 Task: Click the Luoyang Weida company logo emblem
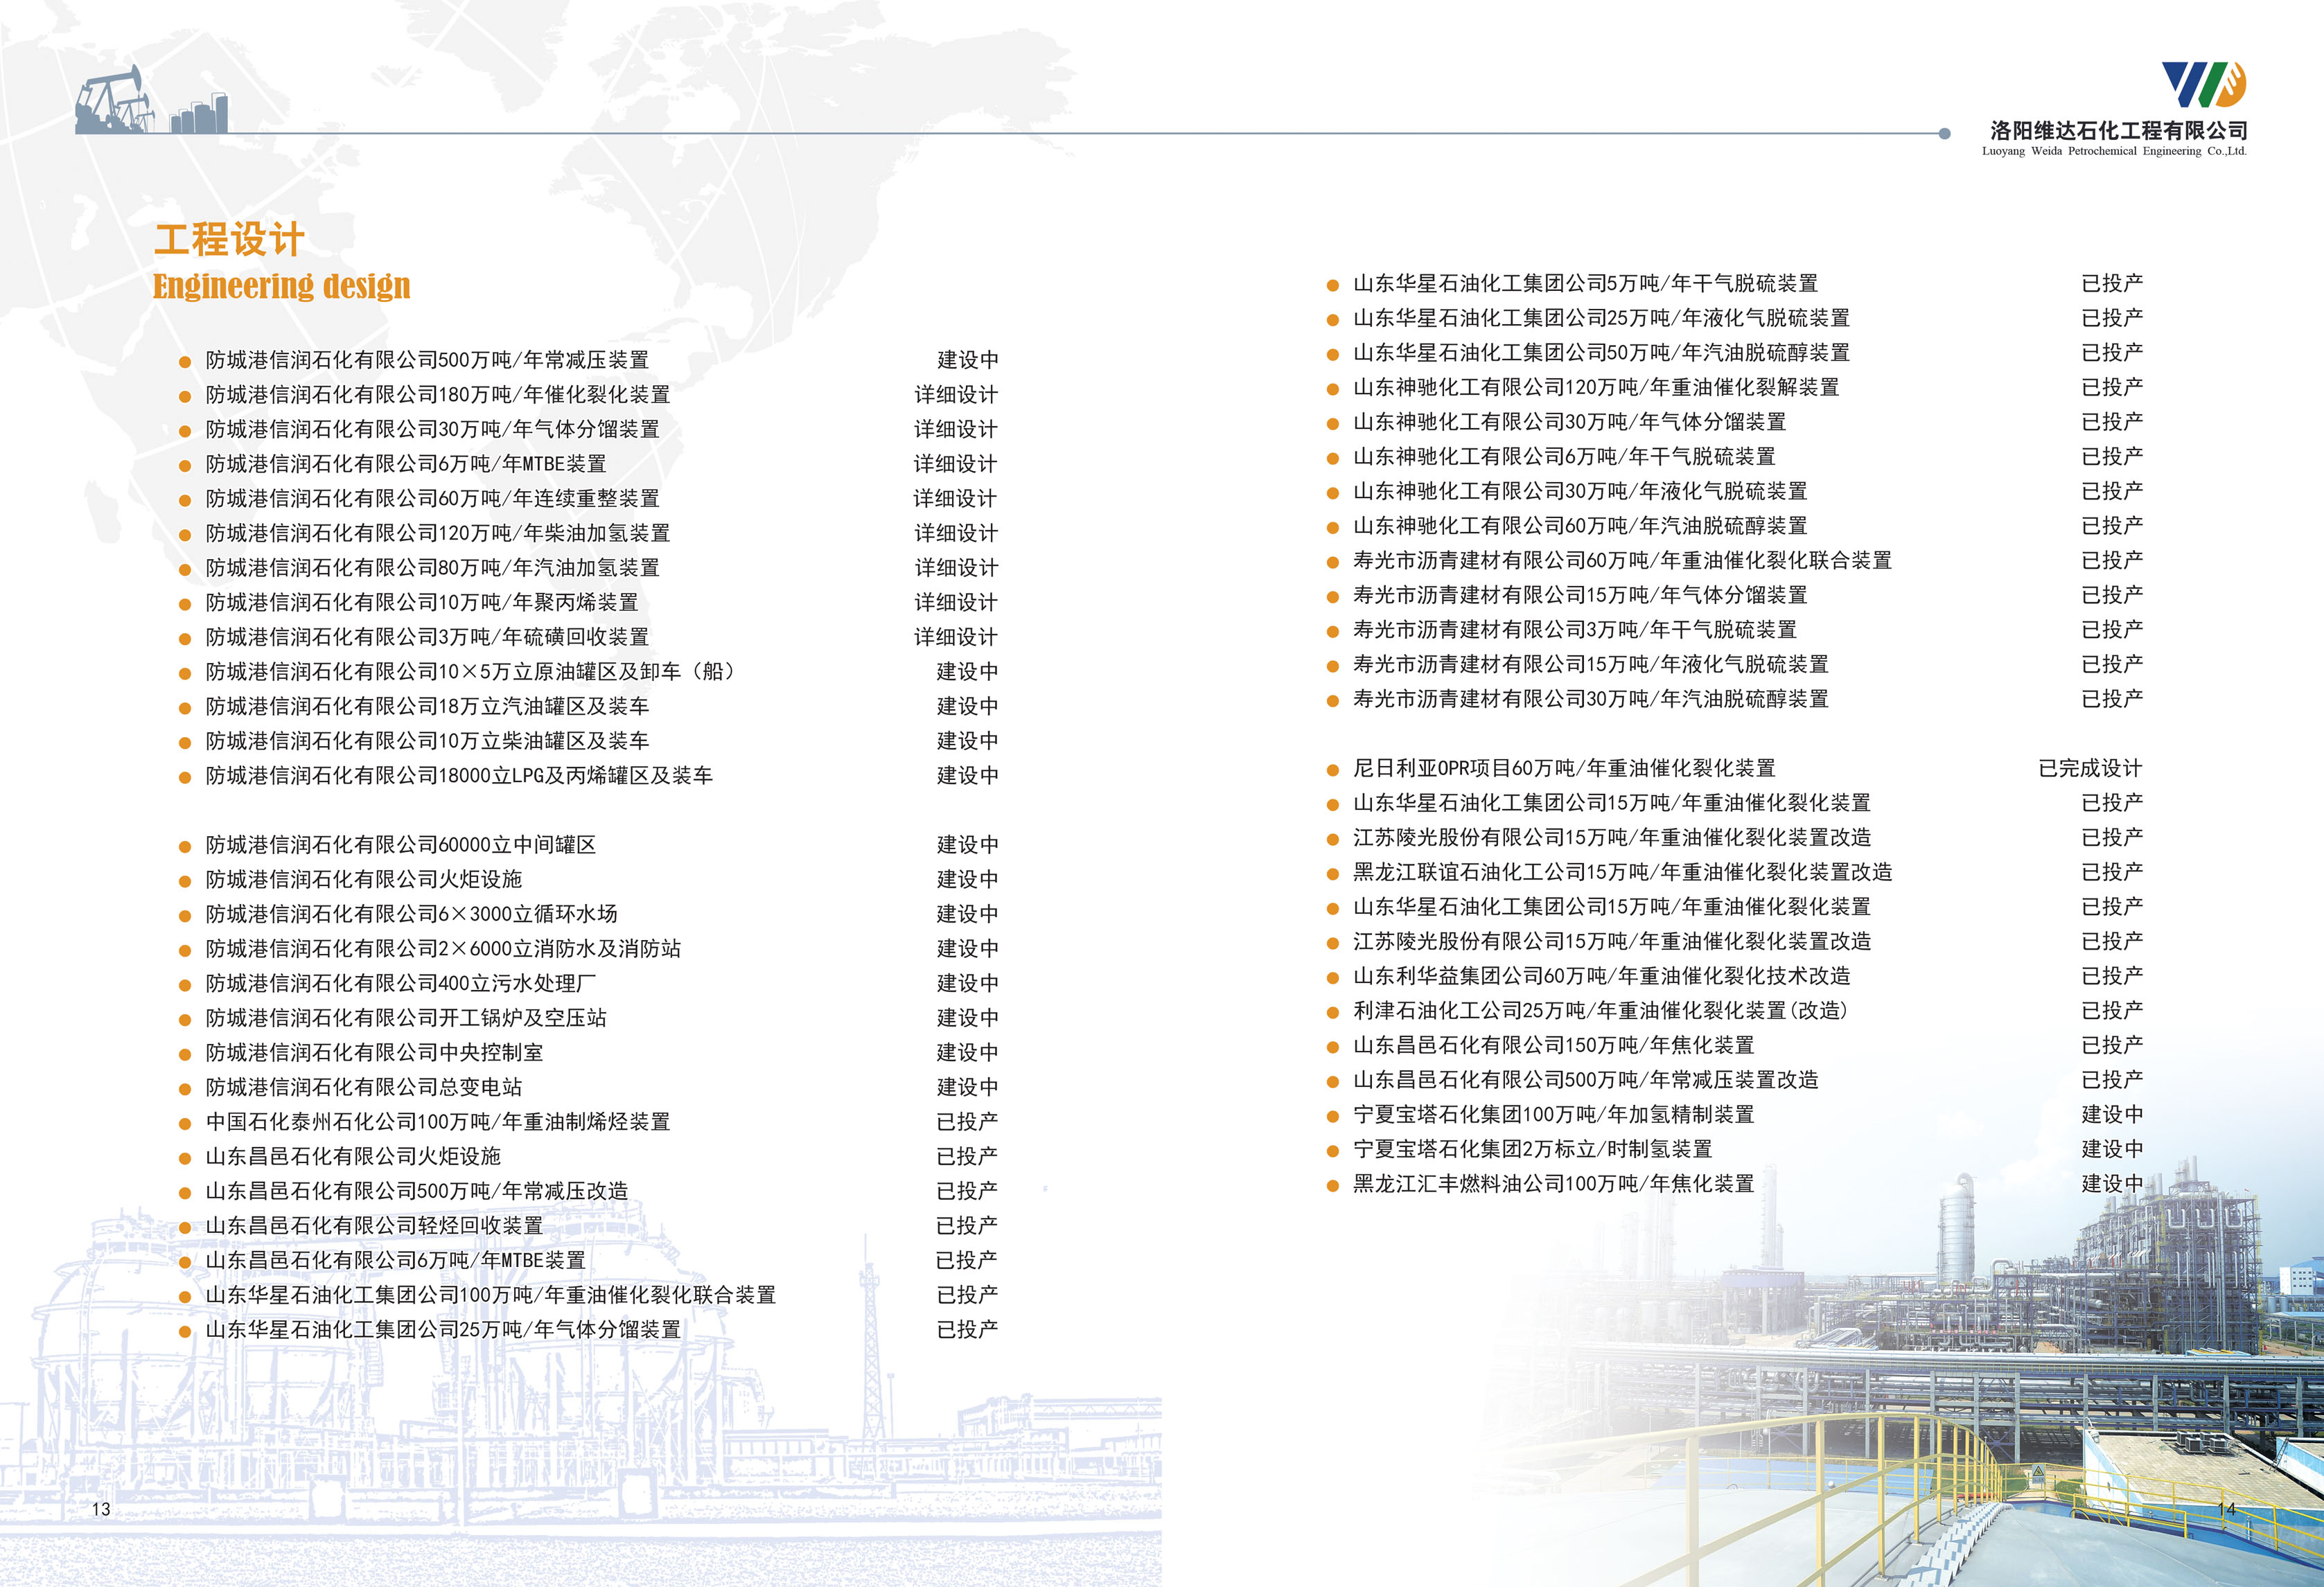(x=2204, y=84)
